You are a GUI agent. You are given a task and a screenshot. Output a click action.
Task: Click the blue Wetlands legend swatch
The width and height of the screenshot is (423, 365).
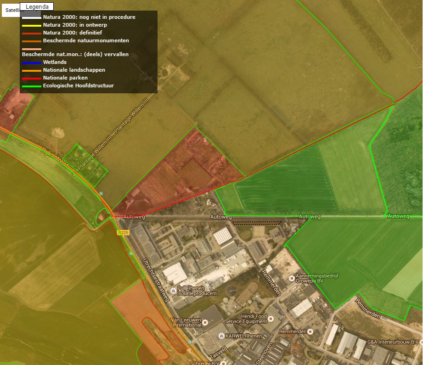pos(32,63)
